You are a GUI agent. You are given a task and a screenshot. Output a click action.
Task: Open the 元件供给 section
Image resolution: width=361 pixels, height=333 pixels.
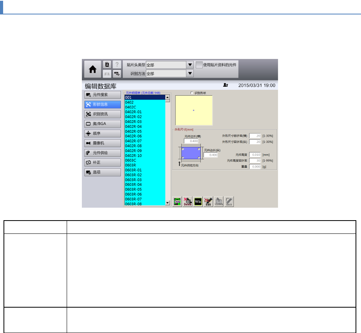coord(103,153)
